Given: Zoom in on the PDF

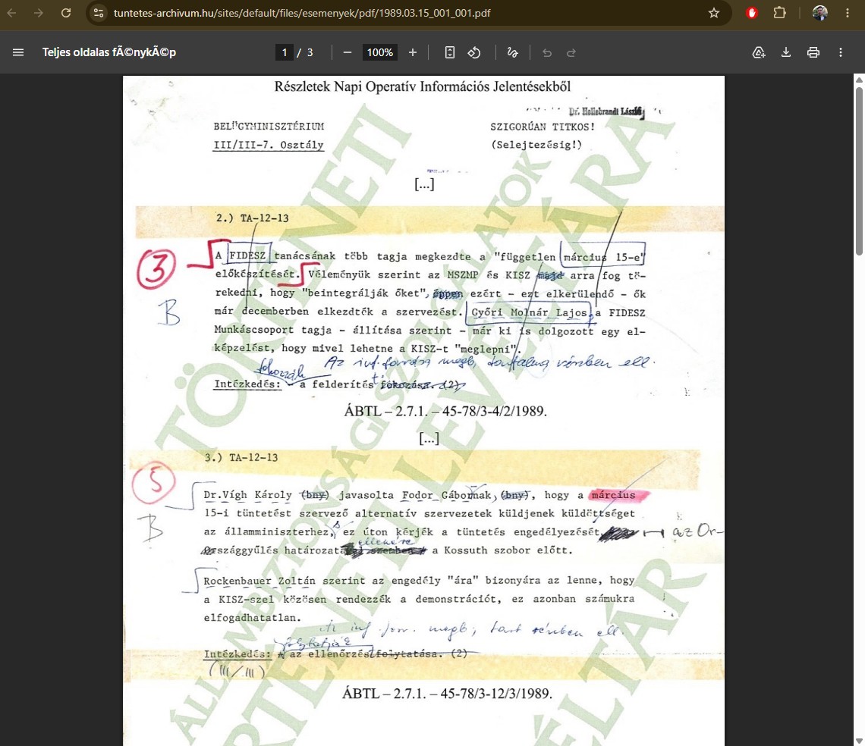Looking at the screenshot, I should click(413, 52).
